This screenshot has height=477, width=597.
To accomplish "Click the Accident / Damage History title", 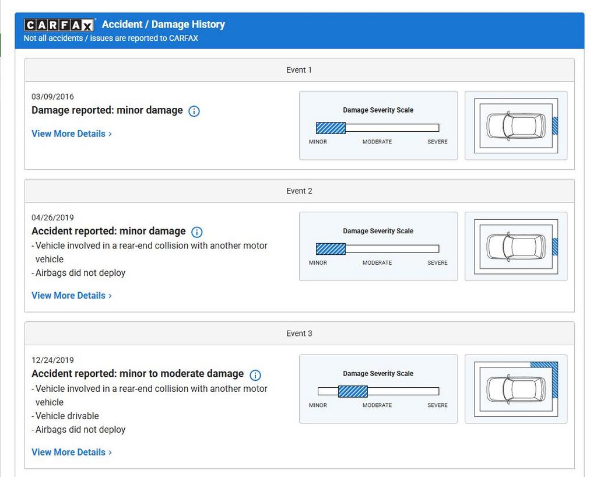I will pyautogui.click(x=163, y=24).
